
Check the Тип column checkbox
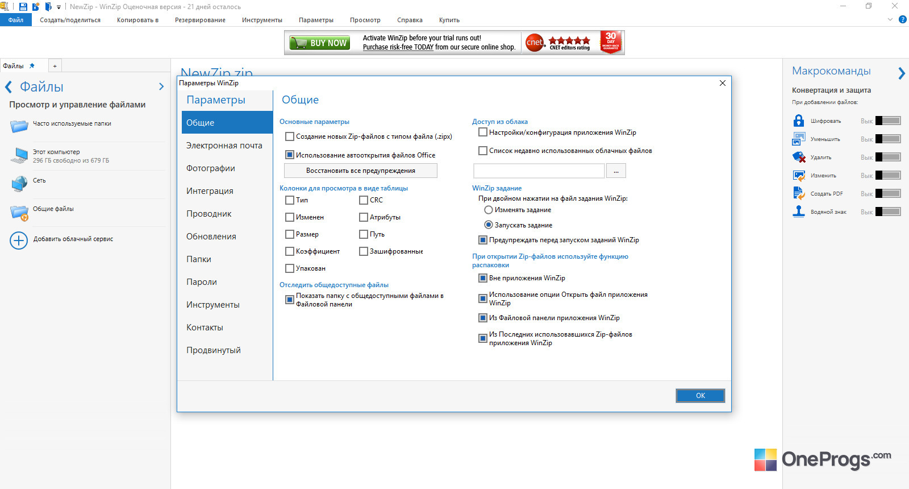point(290,200)
